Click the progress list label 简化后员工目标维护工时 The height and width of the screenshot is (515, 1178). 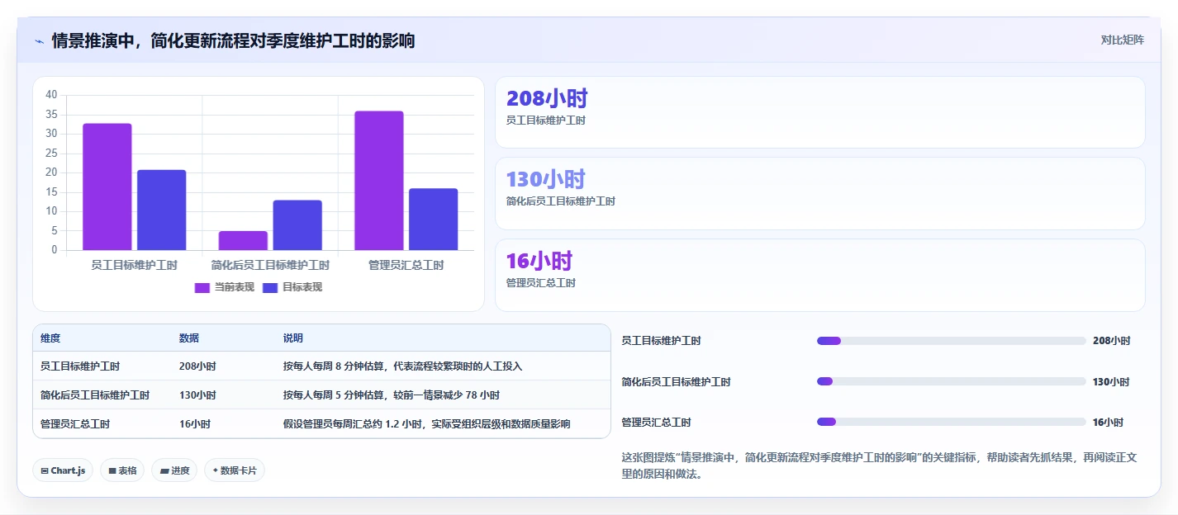[x=676, y=381]
